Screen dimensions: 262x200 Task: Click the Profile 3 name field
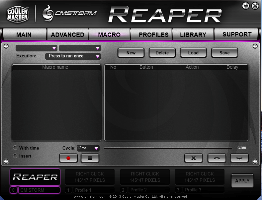[x=204, y=190]
